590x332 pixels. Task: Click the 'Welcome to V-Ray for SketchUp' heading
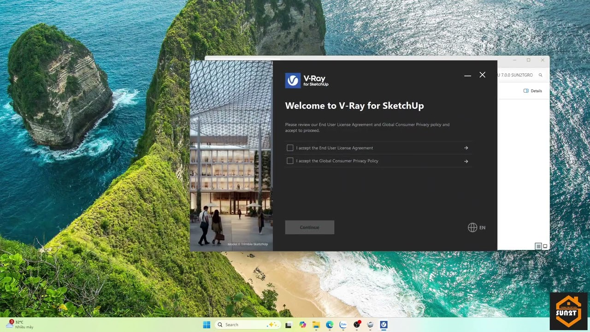click(x=354, y=106)
